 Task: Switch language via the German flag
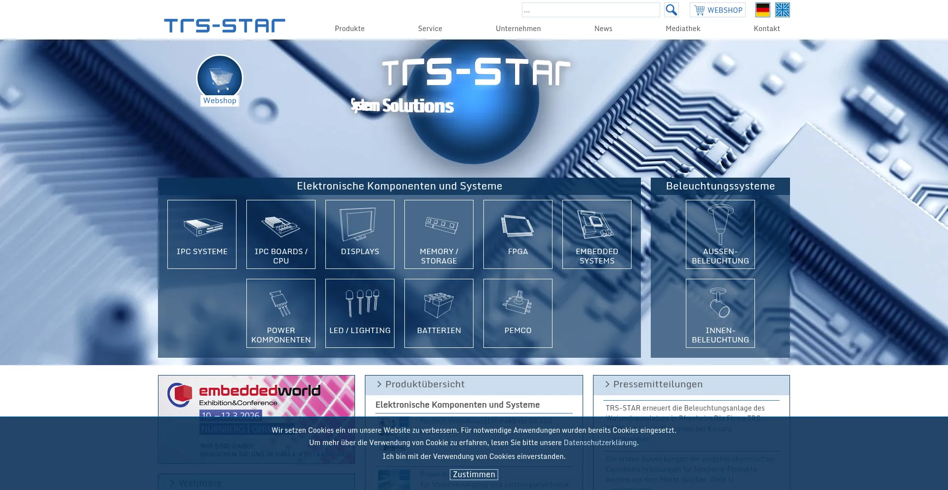point(762,10)
